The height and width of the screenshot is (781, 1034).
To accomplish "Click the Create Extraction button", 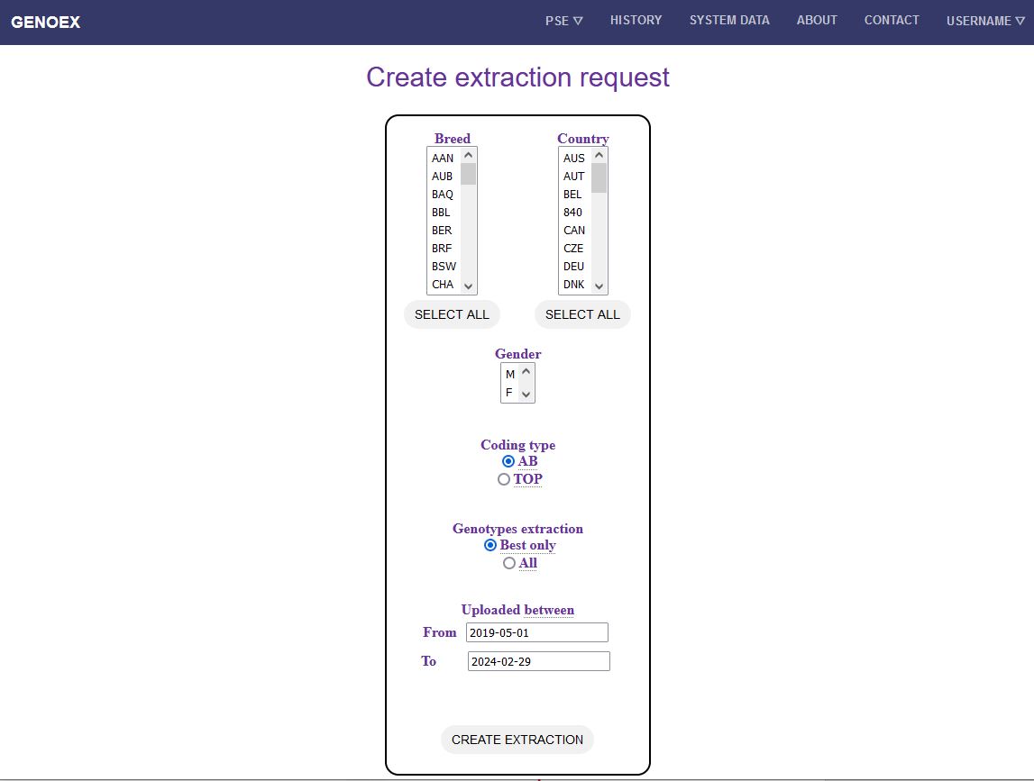I will click(517, 740).
